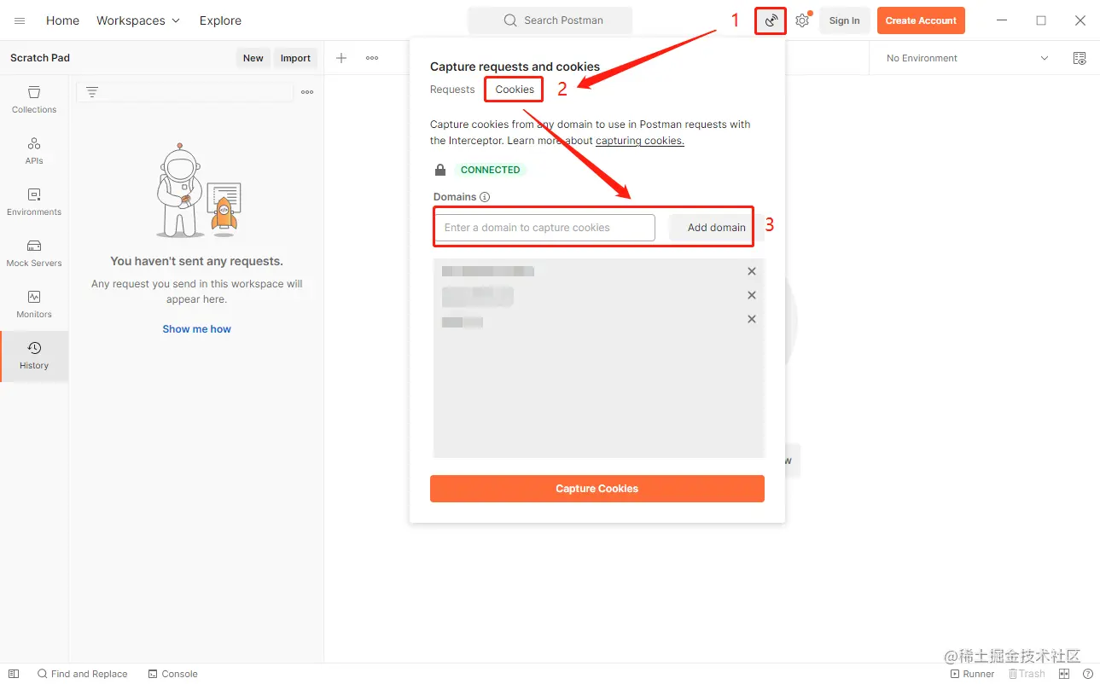1100x684 pixels.
Task: Click the Import button
Action: tap(295, 58)
